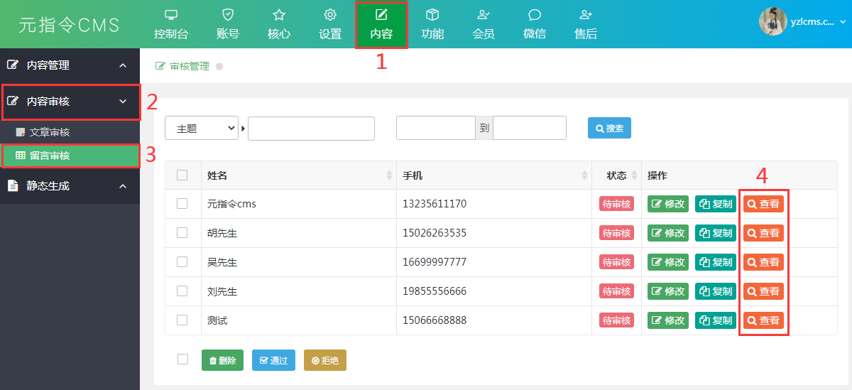Click phone number 16699997777
This screenshot has width=852, height=390.
tap(435, 262)
